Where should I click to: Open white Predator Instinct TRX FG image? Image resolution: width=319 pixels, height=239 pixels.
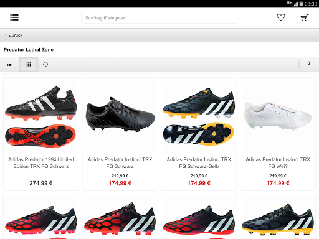[x=278, y=116]
